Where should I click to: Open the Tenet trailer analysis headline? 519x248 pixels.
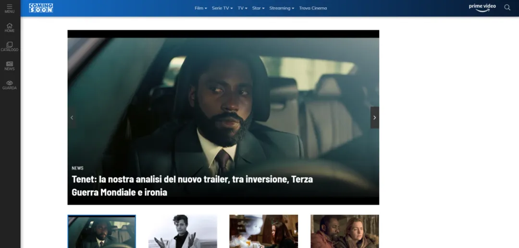[x=192, y=186]
